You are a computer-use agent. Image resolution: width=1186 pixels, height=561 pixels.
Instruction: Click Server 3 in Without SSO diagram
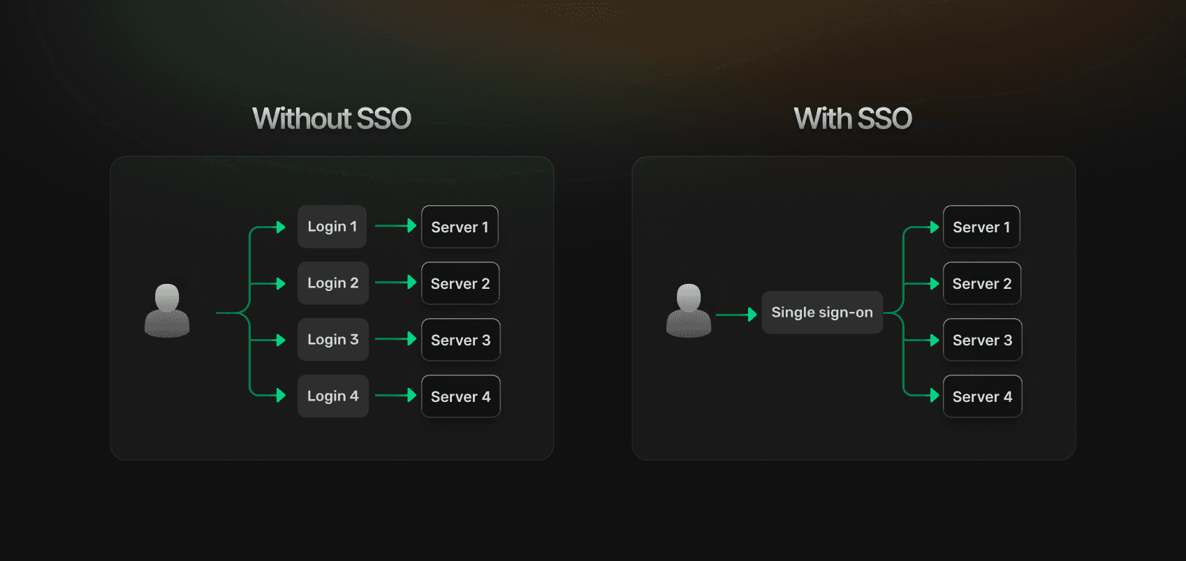click(x=461, y=340)
